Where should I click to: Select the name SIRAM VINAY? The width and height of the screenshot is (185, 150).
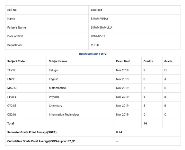(x=99, y=19)
